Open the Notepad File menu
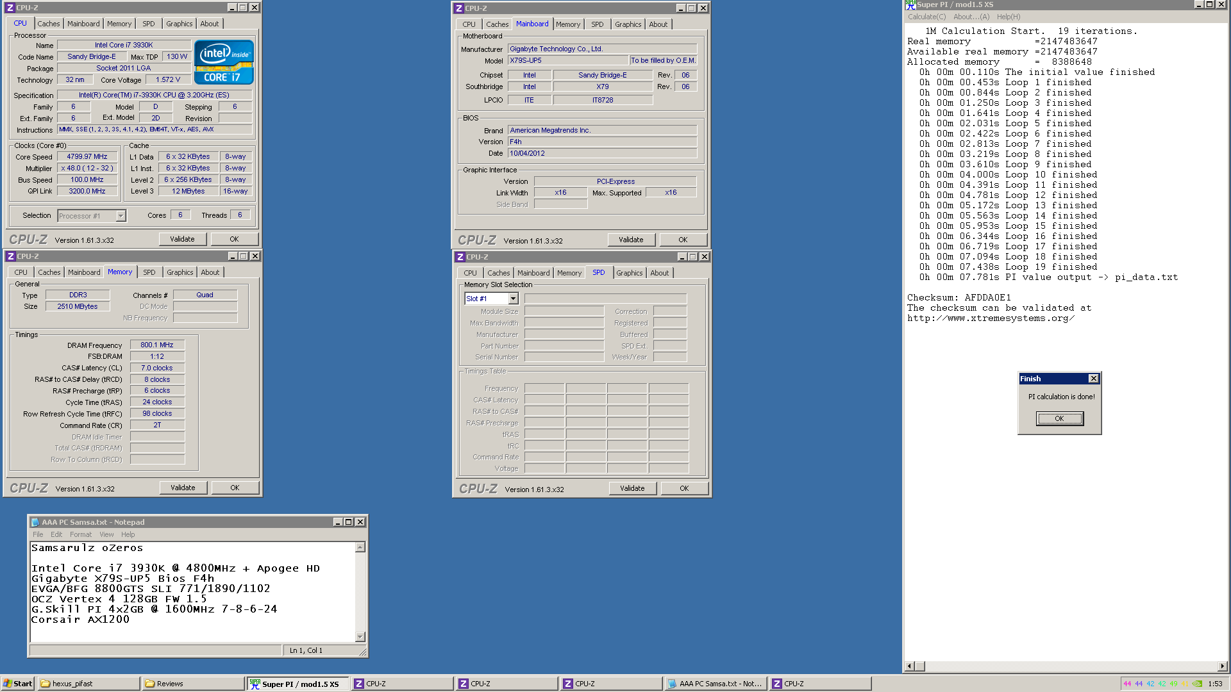 (x=38, y=534)
